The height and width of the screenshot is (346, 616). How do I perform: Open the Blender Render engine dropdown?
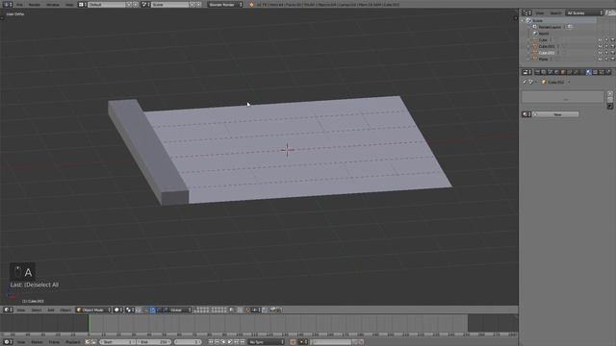pyautogui.click(x=224, y=5)
